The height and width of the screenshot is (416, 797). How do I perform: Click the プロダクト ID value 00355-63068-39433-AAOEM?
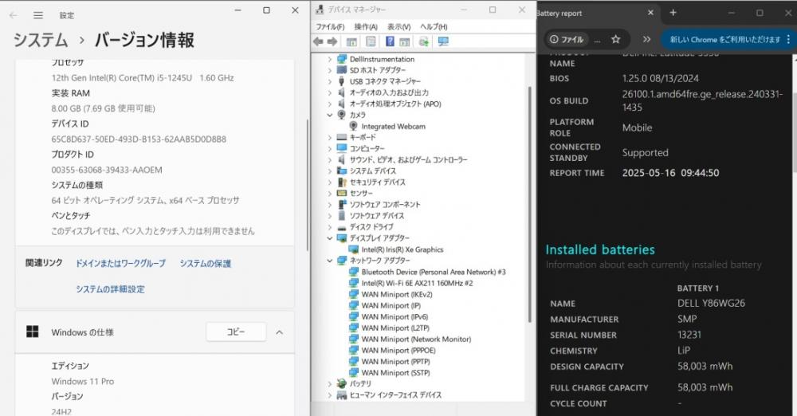[x=107, y=170]
